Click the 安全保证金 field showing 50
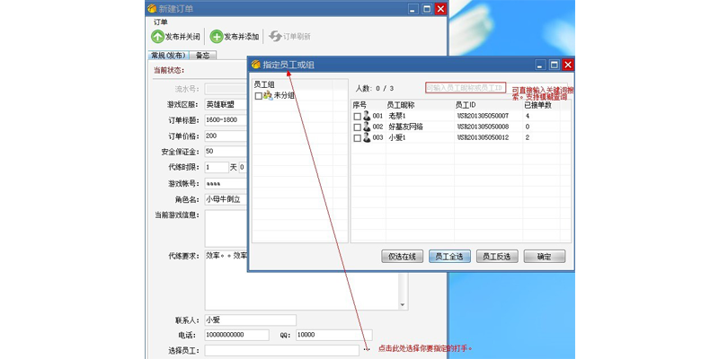Viewport: 719px width, 359px height. (x=226, y=152)
